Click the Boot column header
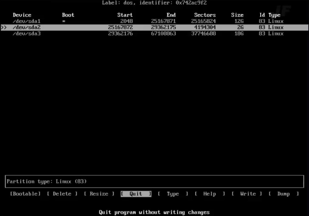Image resolution: width=309 pixels, height=216 pixels. coord(68,15)
